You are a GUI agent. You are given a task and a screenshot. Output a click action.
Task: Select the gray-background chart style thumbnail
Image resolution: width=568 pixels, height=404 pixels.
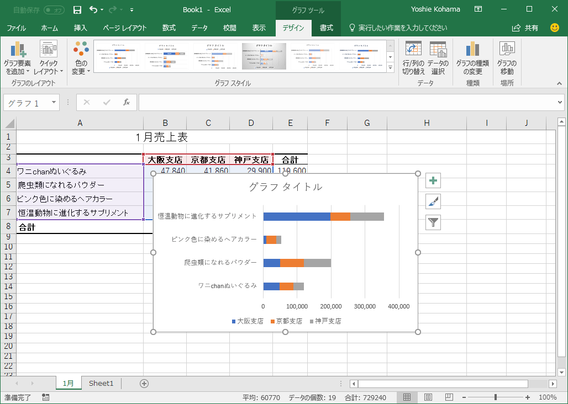pos(264,56)
